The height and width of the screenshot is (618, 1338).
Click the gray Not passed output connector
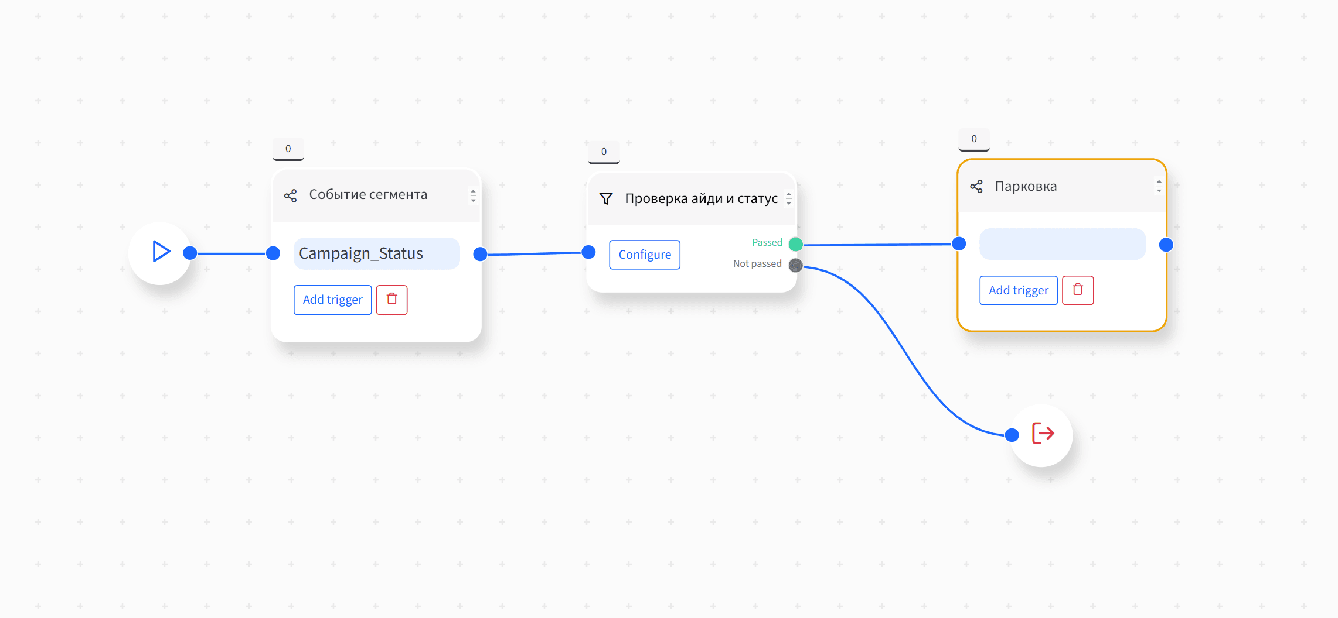796,265
